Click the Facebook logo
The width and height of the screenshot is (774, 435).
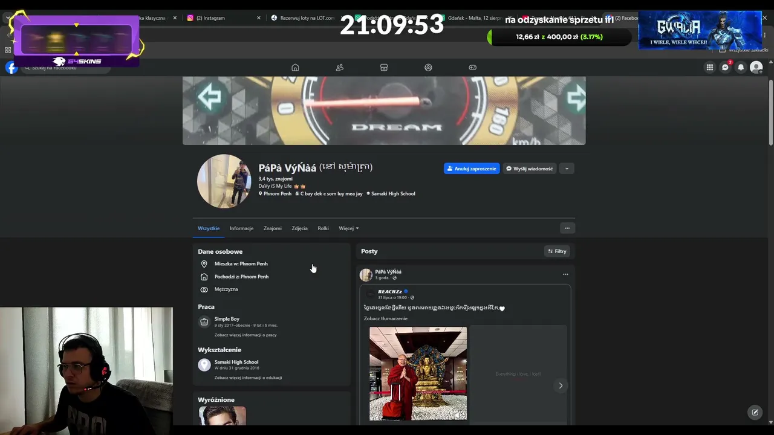click(x=11, y=68)
